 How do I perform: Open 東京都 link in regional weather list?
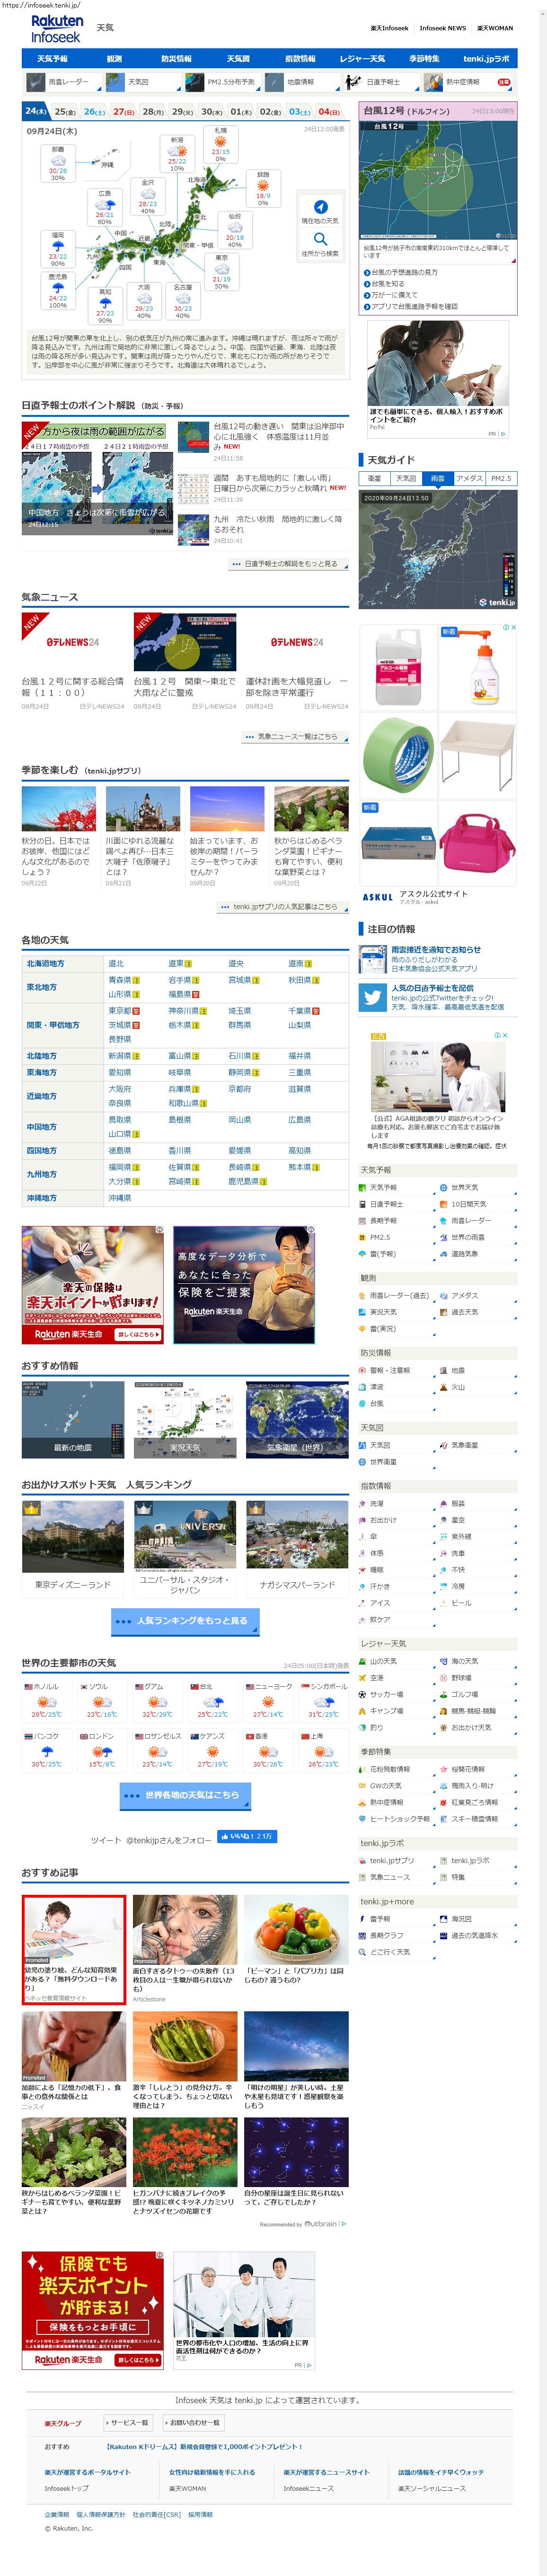[x=119, y=1011]
